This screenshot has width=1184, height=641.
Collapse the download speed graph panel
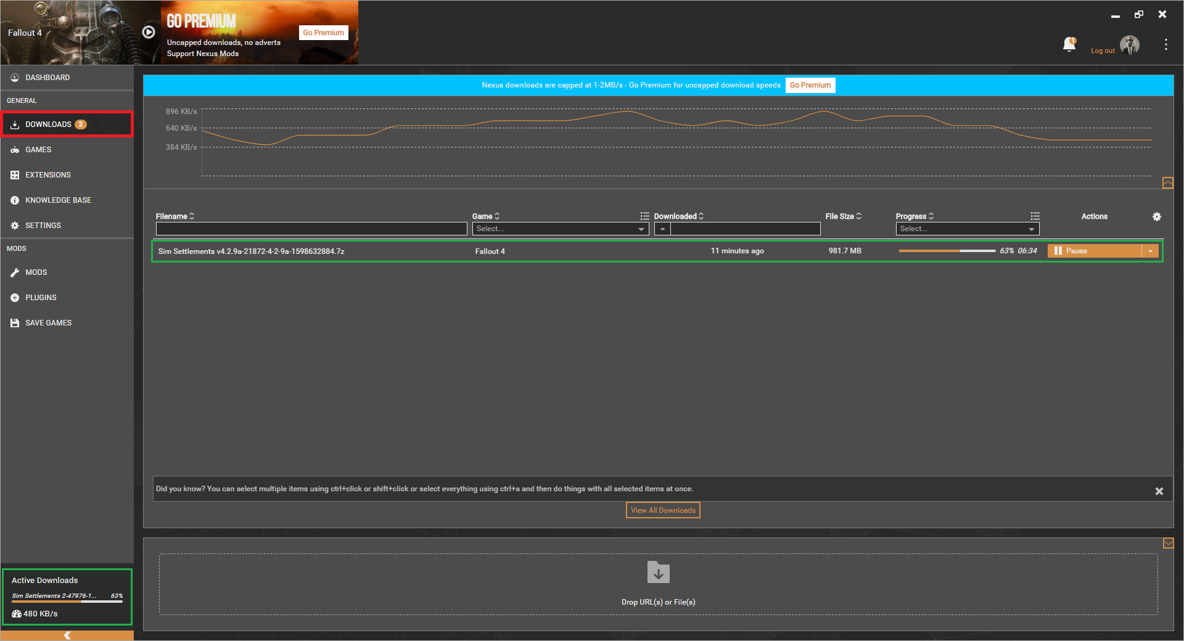click(x=1168, y=183)
